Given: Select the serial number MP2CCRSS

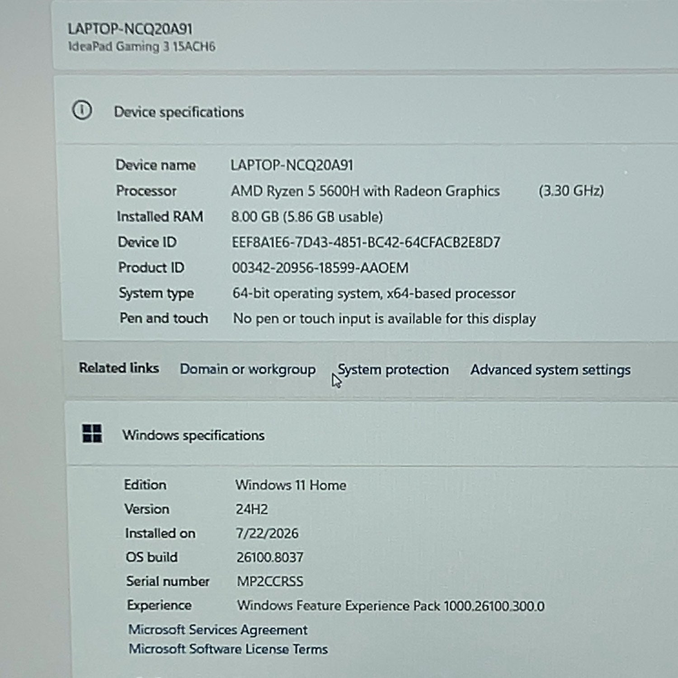Looking at the screenshot, I should tap(270, 581).
